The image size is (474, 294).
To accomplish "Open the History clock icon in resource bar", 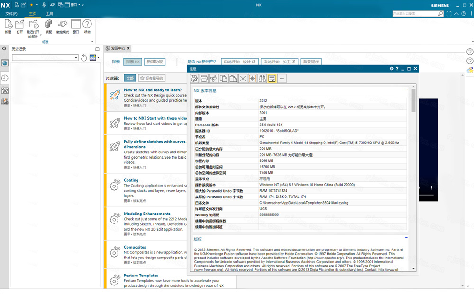I will [5, 78].
